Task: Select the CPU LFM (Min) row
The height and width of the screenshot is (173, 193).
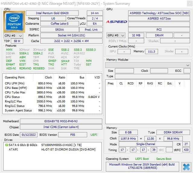Action: (52, 83)
